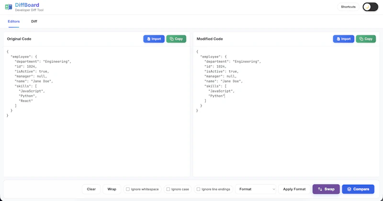Click "department": "Engineering" in Original Code

[43, 62]
